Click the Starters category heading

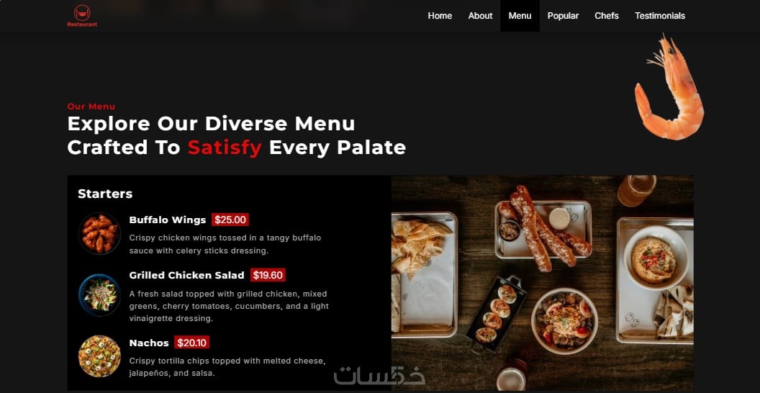pos(105,194)
